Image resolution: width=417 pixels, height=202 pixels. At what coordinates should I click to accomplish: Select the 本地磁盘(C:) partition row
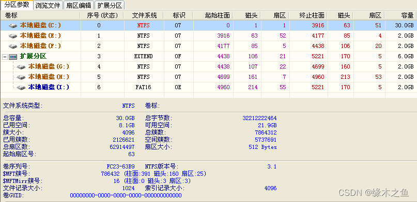[x=209, y=25]
